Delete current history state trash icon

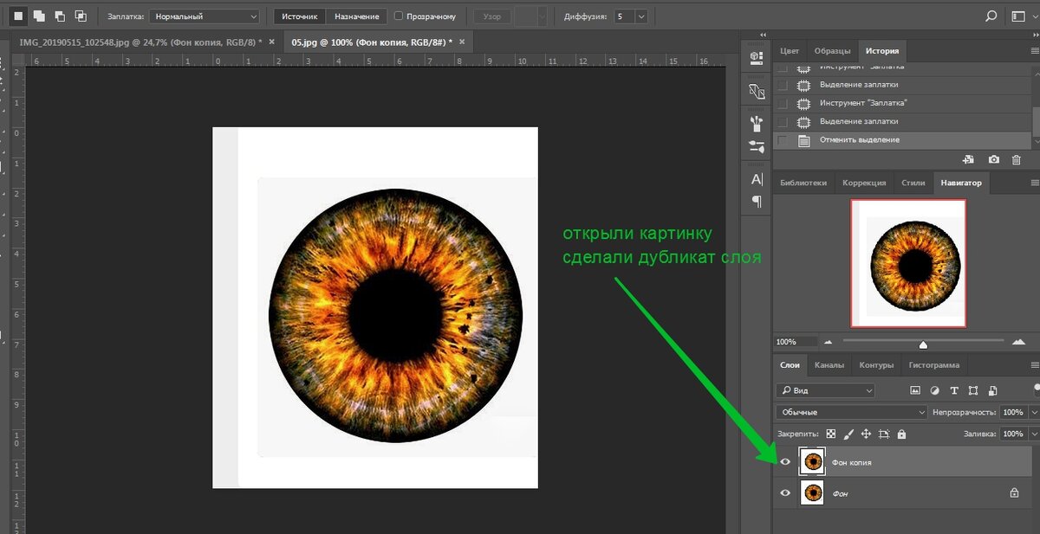tap(1017, 159)
